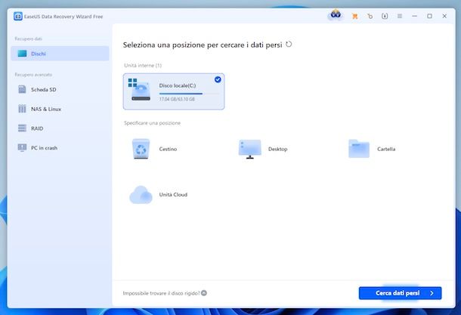
Task: Open the mascot avatar icon in title bar
Action: coord(336,15)
